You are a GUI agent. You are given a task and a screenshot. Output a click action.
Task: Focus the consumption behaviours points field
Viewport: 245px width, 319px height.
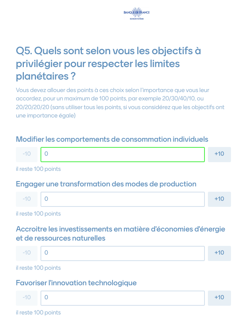click(x=123, y=154)
